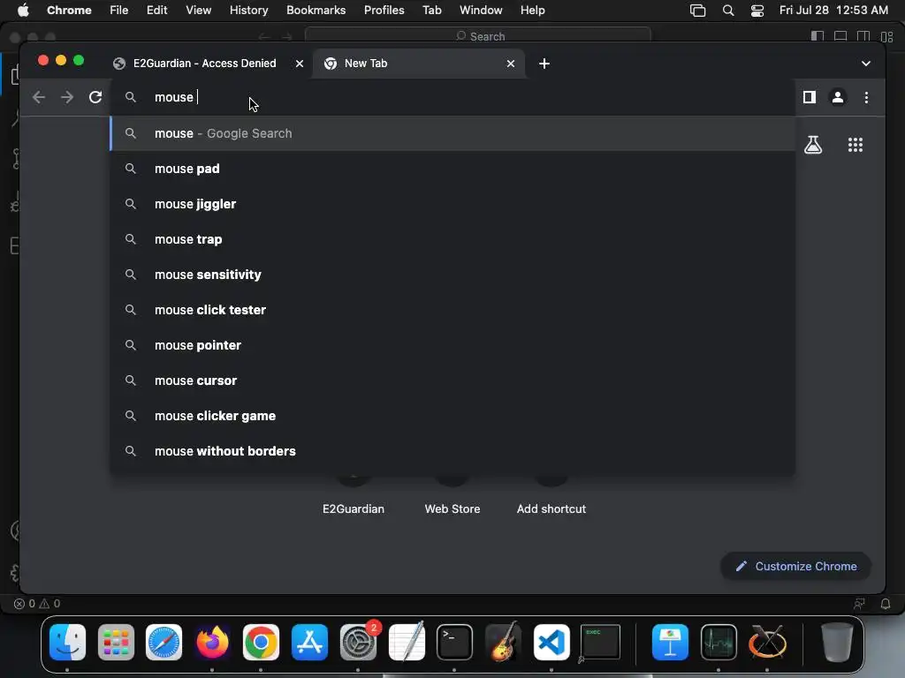
Task: Choose 'mouse click tester' suggestion
Action: pos(452,310)
